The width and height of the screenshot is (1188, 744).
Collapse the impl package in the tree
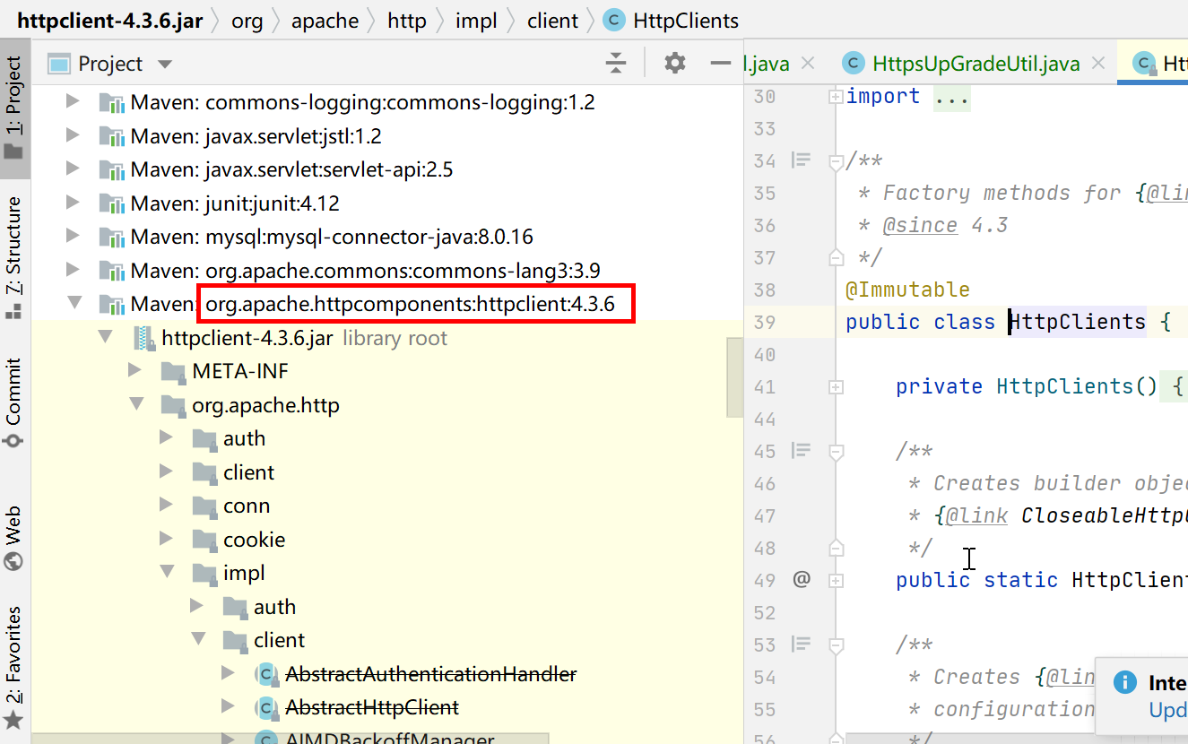166,573
